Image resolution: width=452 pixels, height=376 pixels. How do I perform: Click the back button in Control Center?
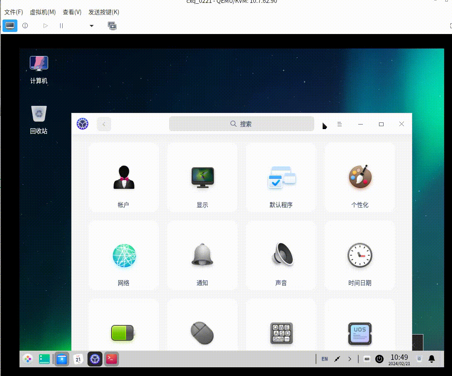point(104,124)
